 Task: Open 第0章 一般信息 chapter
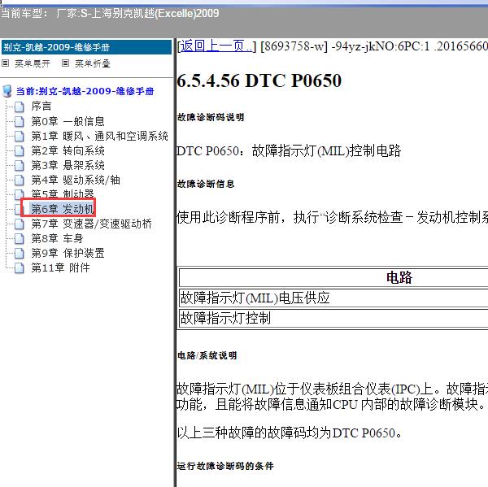click(x=68, y=121)
